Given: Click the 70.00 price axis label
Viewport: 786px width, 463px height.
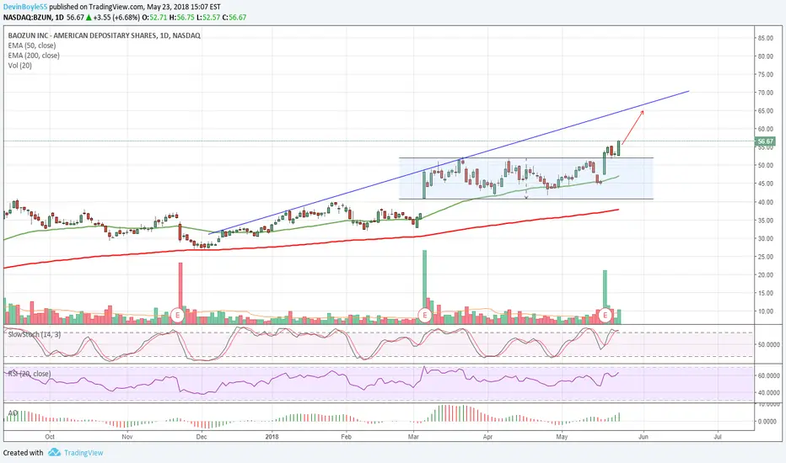Looking at the screenshot, I should [766, 93].
